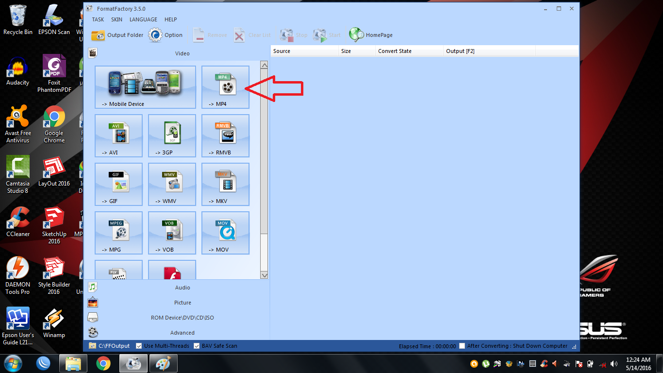This screenshot has height=373, width=663.
Task: Select the Style Builder 2016 shortcut
Action: 54,276
